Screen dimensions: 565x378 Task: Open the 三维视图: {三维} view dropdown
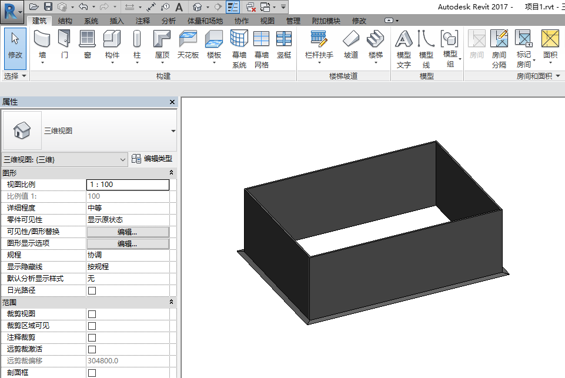(x=65, y=159)
